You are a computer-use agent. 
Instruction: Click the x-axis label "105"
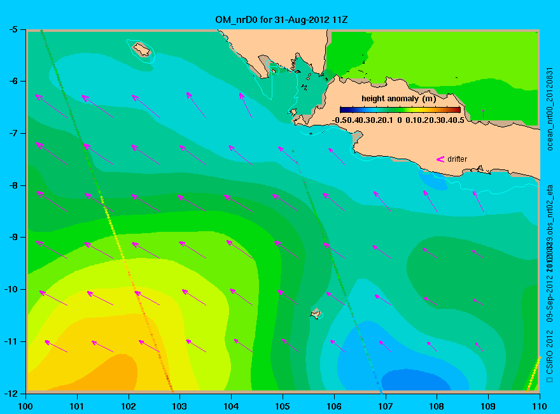[283, 406]
